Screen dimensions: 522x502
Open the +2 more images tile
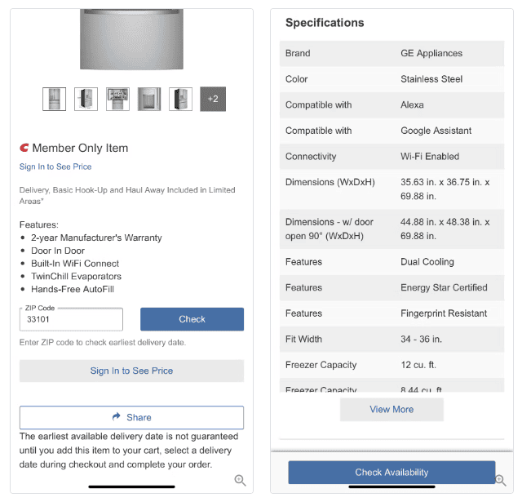point(213,100)
